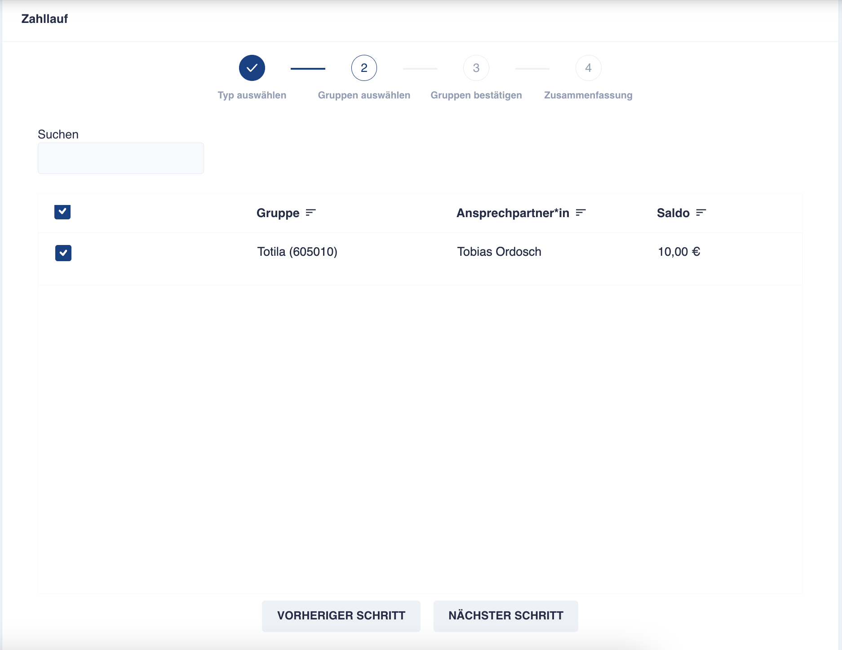Viewport: 842px width, 650px height.
Task: Sort by Ansprechpartner*in column sort icon
Action: pyautogui.click(x=581, y=213)
